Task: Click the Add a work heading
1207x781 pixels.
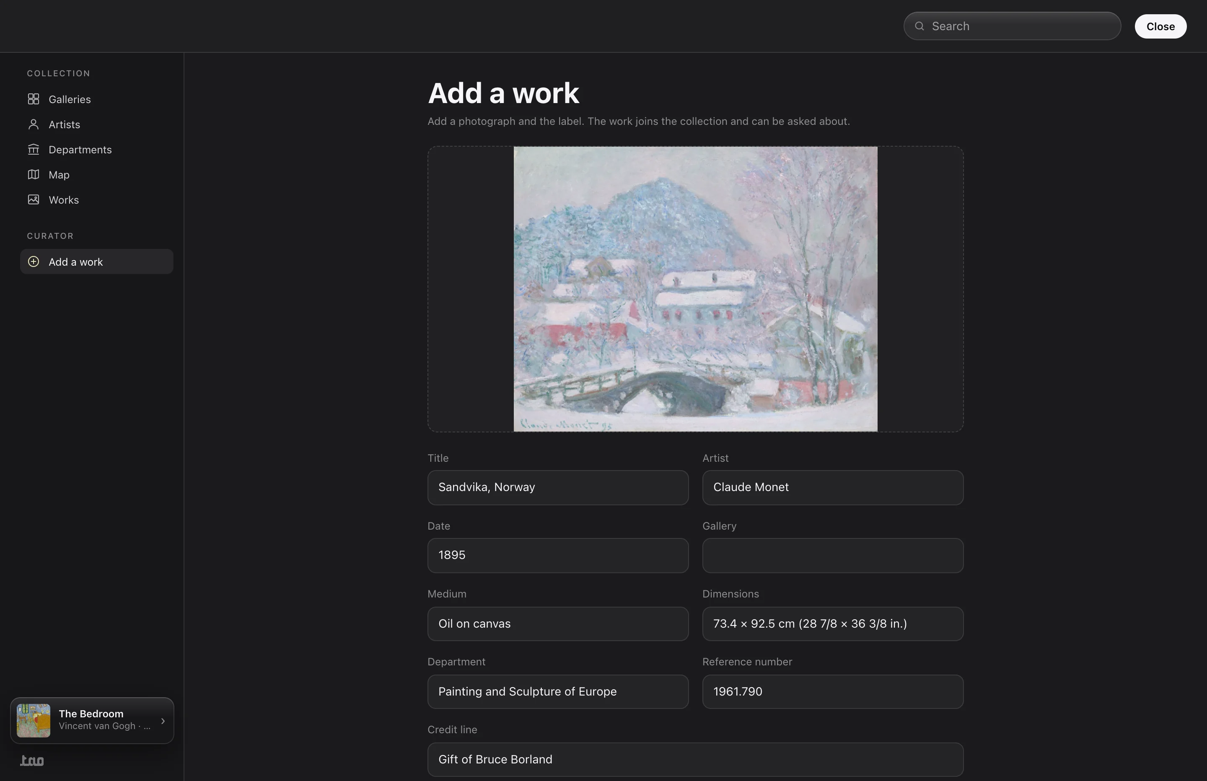Action: tap(503, 93)
